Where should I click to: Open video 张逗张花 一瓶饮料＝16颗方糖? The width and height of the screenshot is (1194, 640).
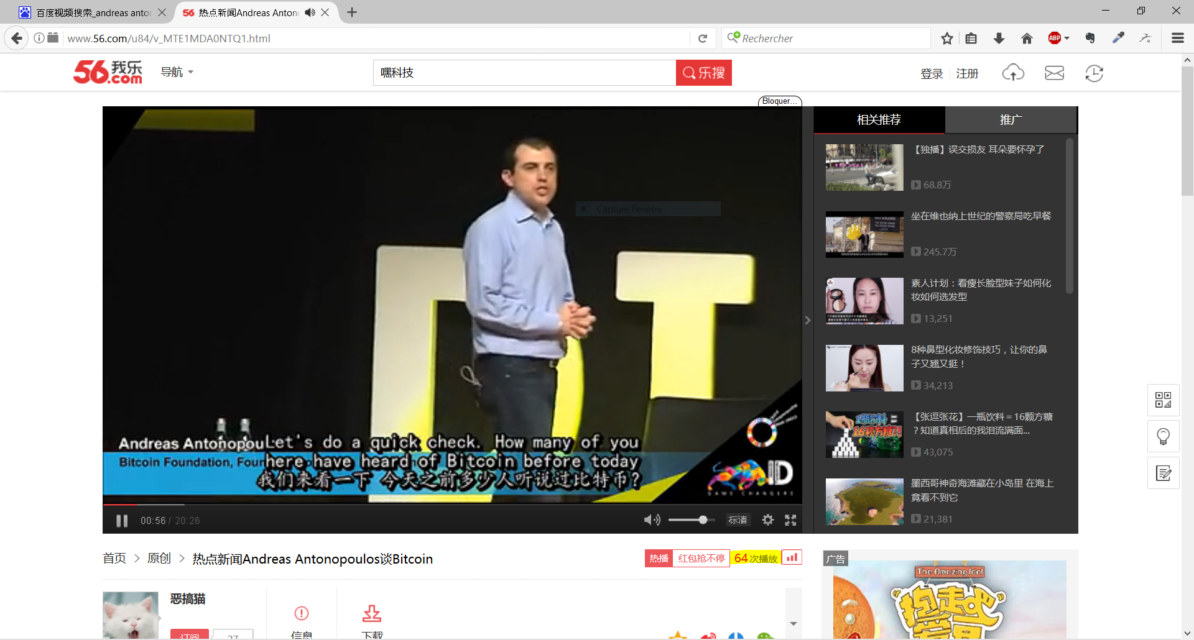[982, 423]
